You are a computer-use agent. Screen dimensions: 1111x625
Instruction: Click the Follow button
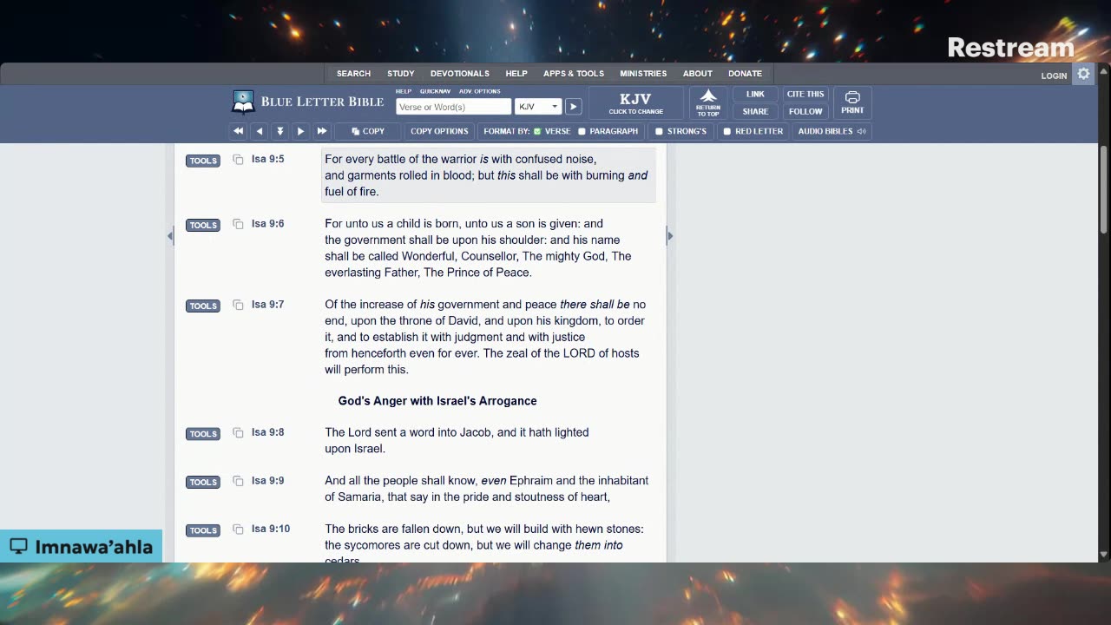point(805,111)
